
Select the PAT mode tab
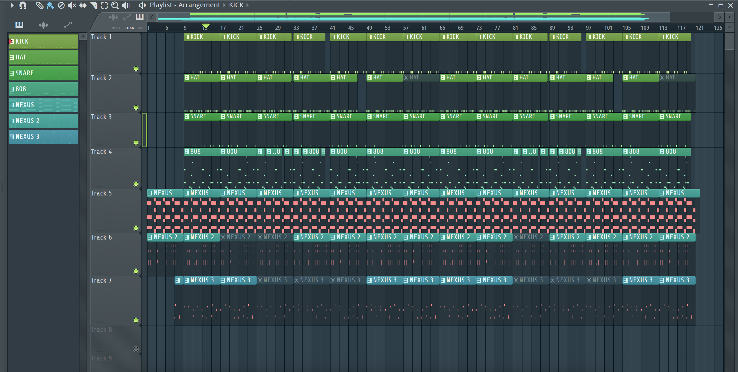[x=141, y=28]
